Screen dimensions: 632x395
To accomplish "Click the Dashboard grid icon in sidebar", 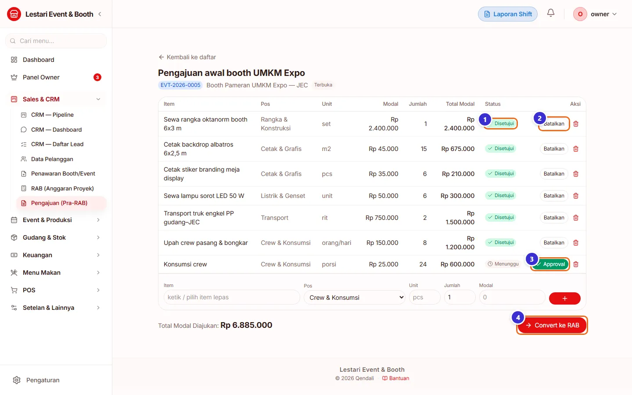I will pos(14,60).
